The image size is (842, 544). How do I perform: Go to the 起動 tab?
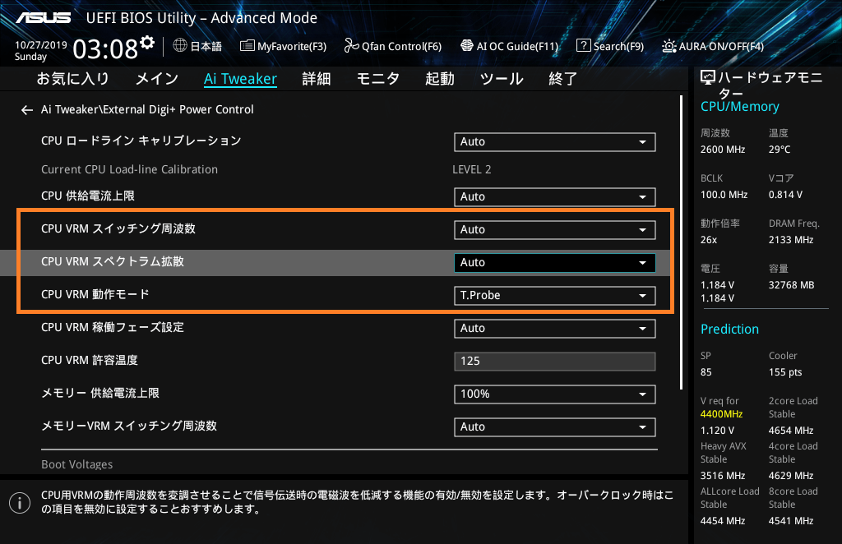pyautogui.click(x=440, y=79)
